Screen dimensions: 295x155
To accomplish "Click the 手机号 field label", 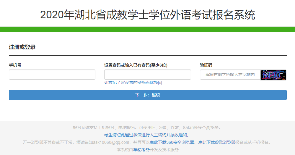I will (x=15, y=65).
